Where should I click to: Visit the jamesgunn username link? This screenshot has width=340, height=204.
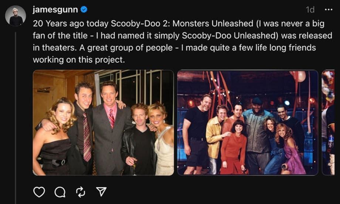(55, 9)
